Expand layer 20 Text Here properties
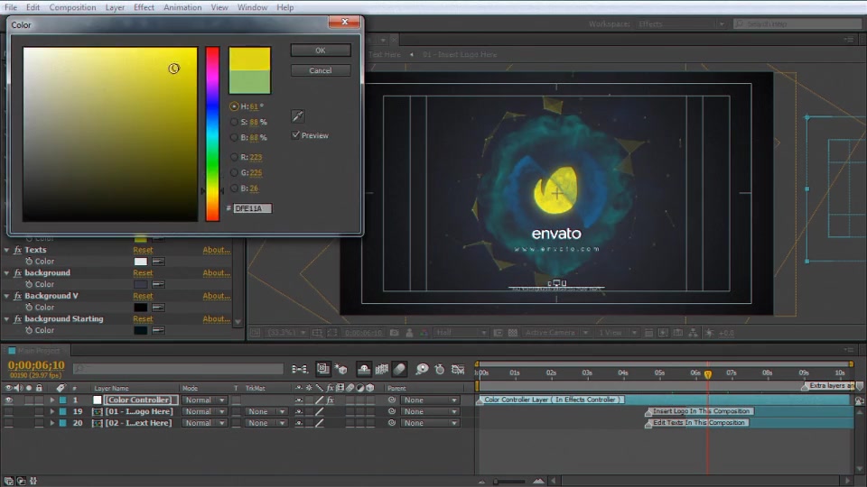Image resolution: width=867 pixels, height=487 pixels. pos(52,424)
